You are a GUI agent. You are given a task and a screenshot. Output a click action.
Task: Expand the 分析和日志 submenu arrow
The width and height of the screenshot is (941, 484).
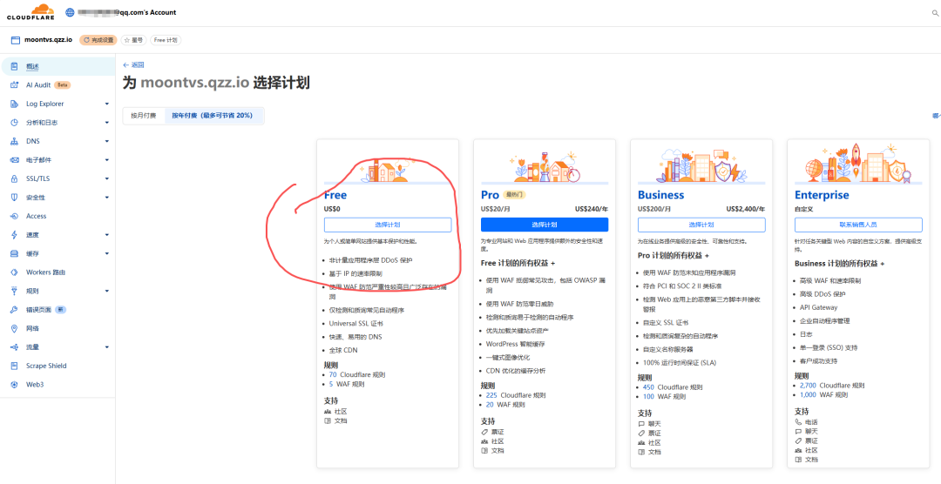pos(107,123)
